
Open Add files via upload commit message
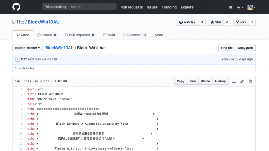pos(43,59)
